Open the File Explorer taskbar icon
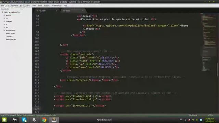This screenshot has width=219, height=123. 14,120
